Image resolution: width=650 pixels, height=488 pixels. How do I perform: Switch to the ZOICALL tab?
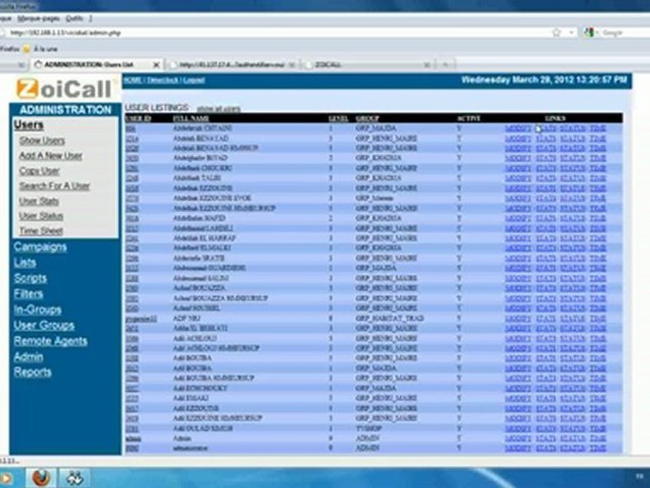click(367, 65)
